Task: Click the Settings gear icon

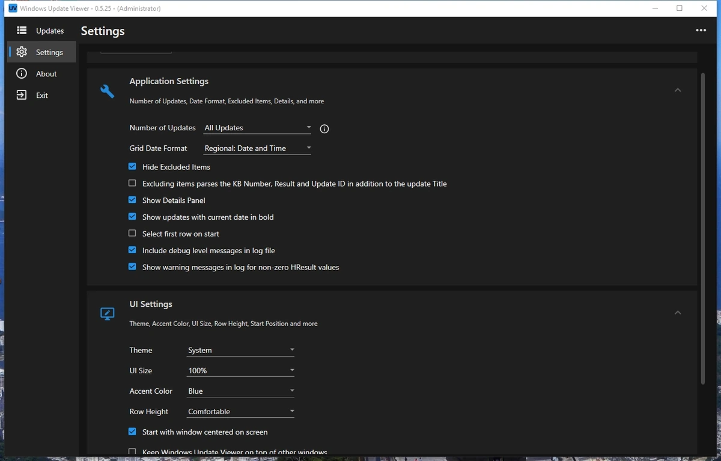Action: pyautogui.click(x=22, y=52)
